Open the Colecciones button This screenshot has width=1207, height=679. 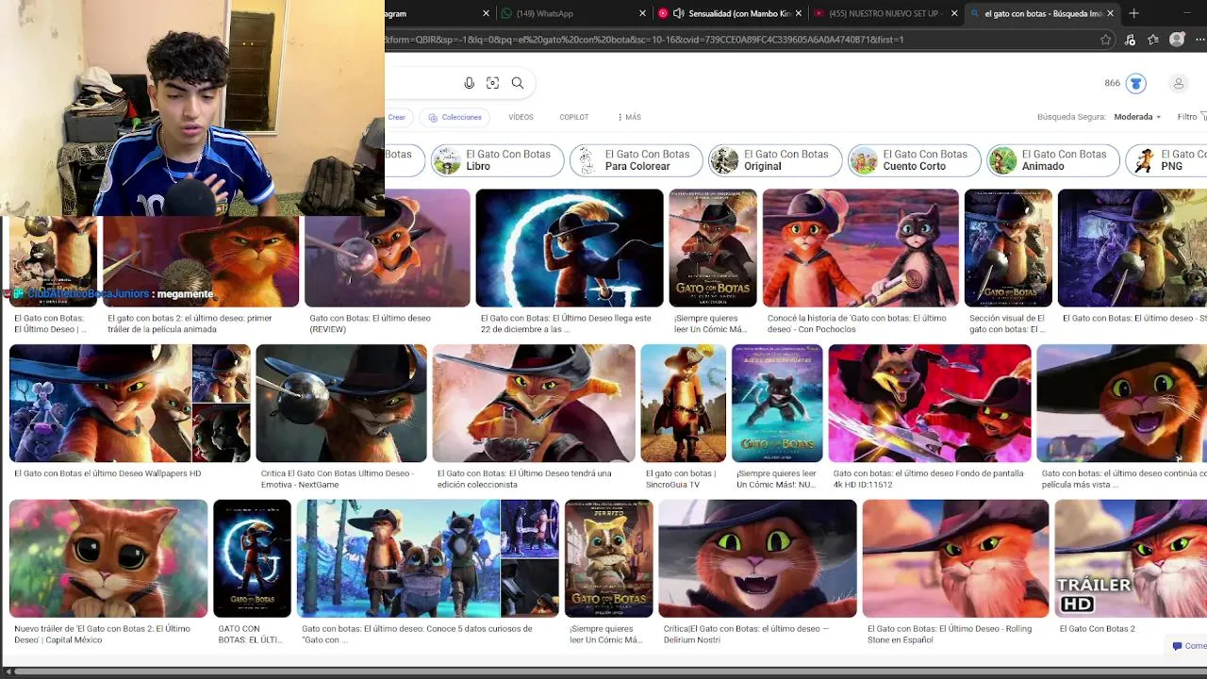click(x=455, y=117)
